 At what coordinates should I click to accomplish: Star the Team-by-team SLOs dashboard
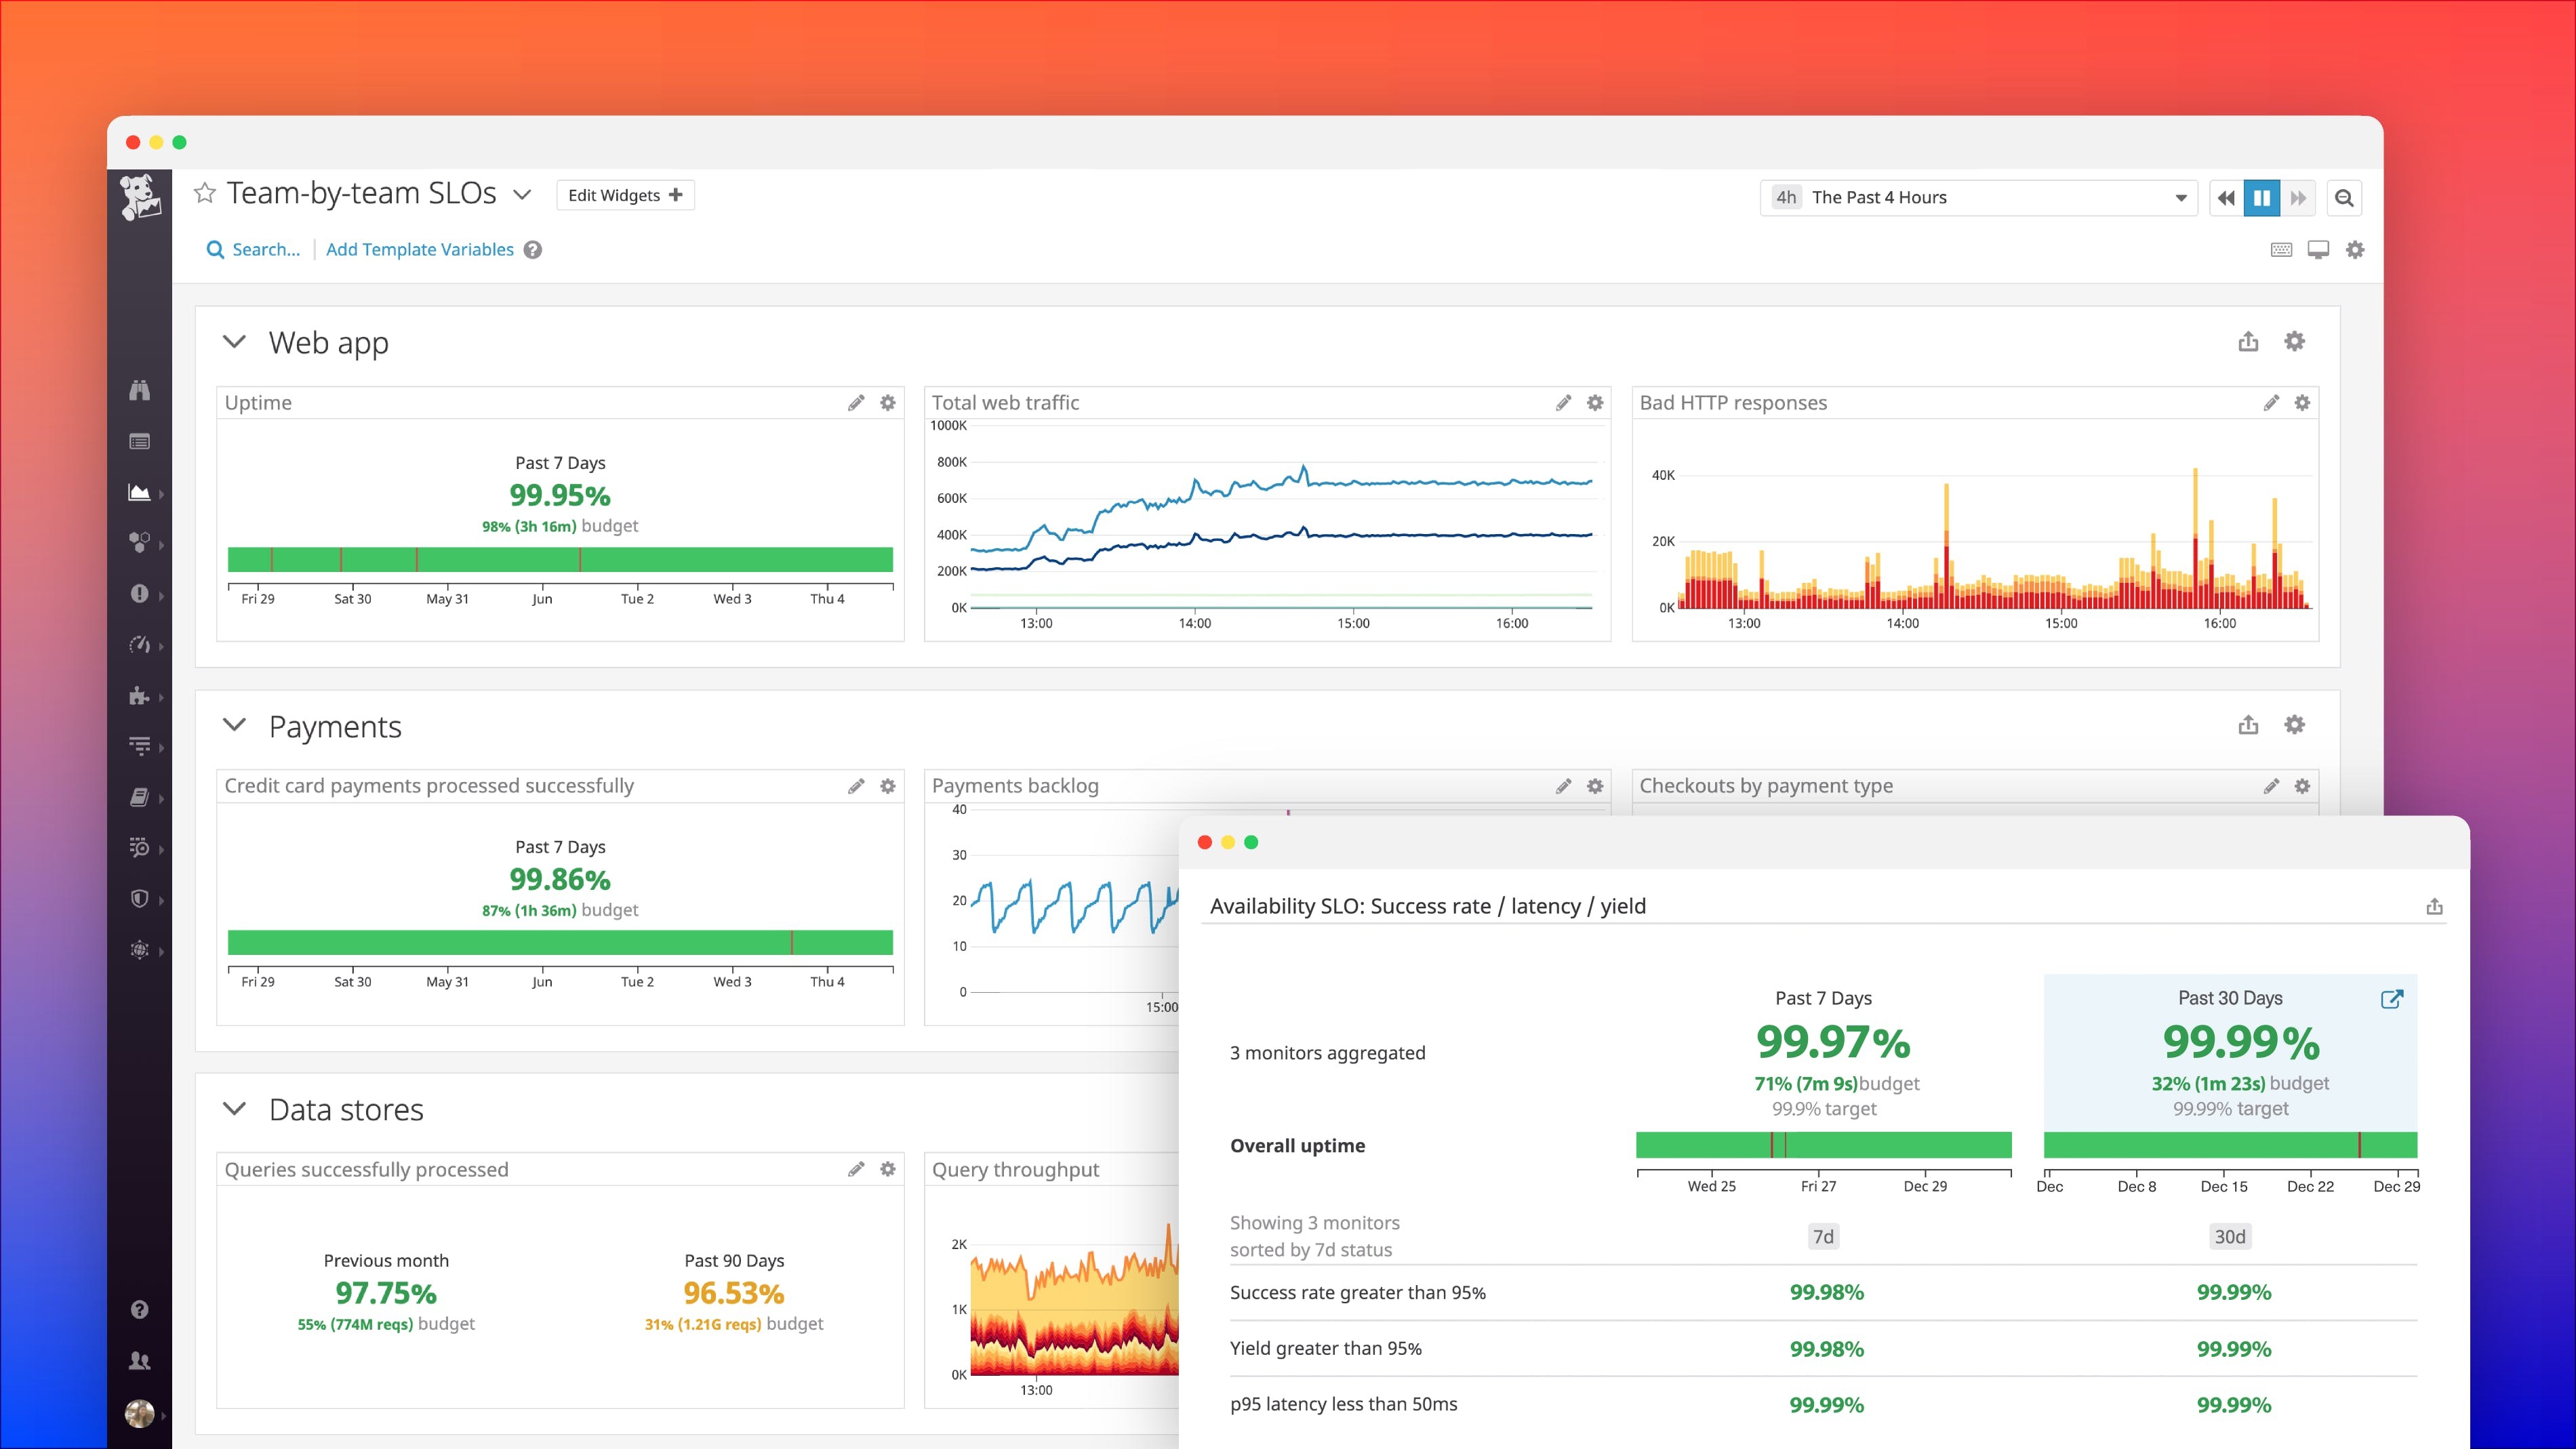[205, 193]
